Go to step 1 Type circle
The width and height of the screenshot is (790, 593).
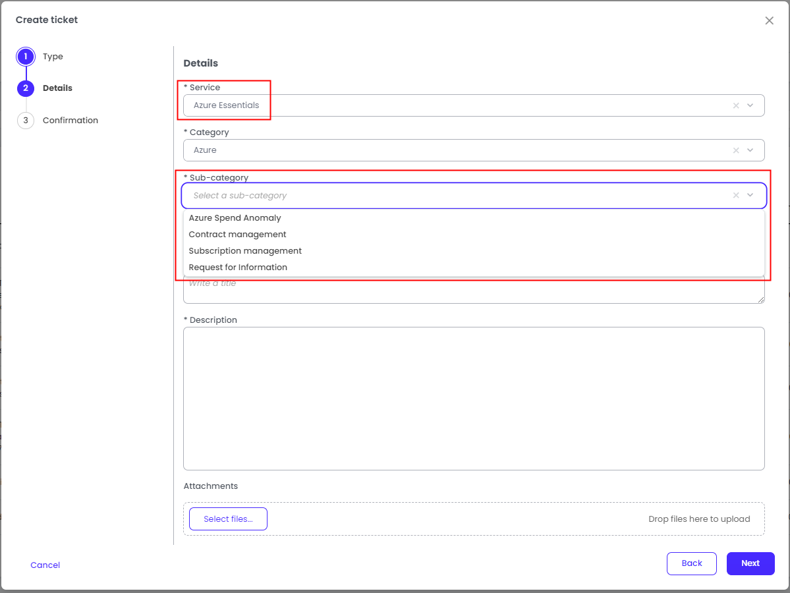coord(26,57)
